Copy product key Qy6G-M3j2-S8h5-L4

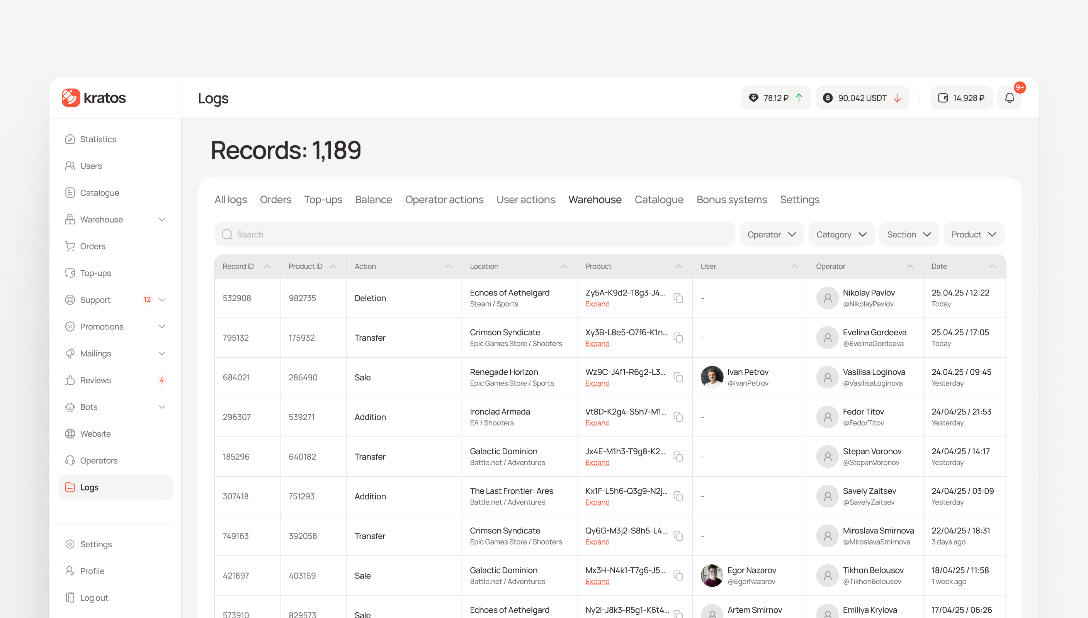(x=678, y=536)
